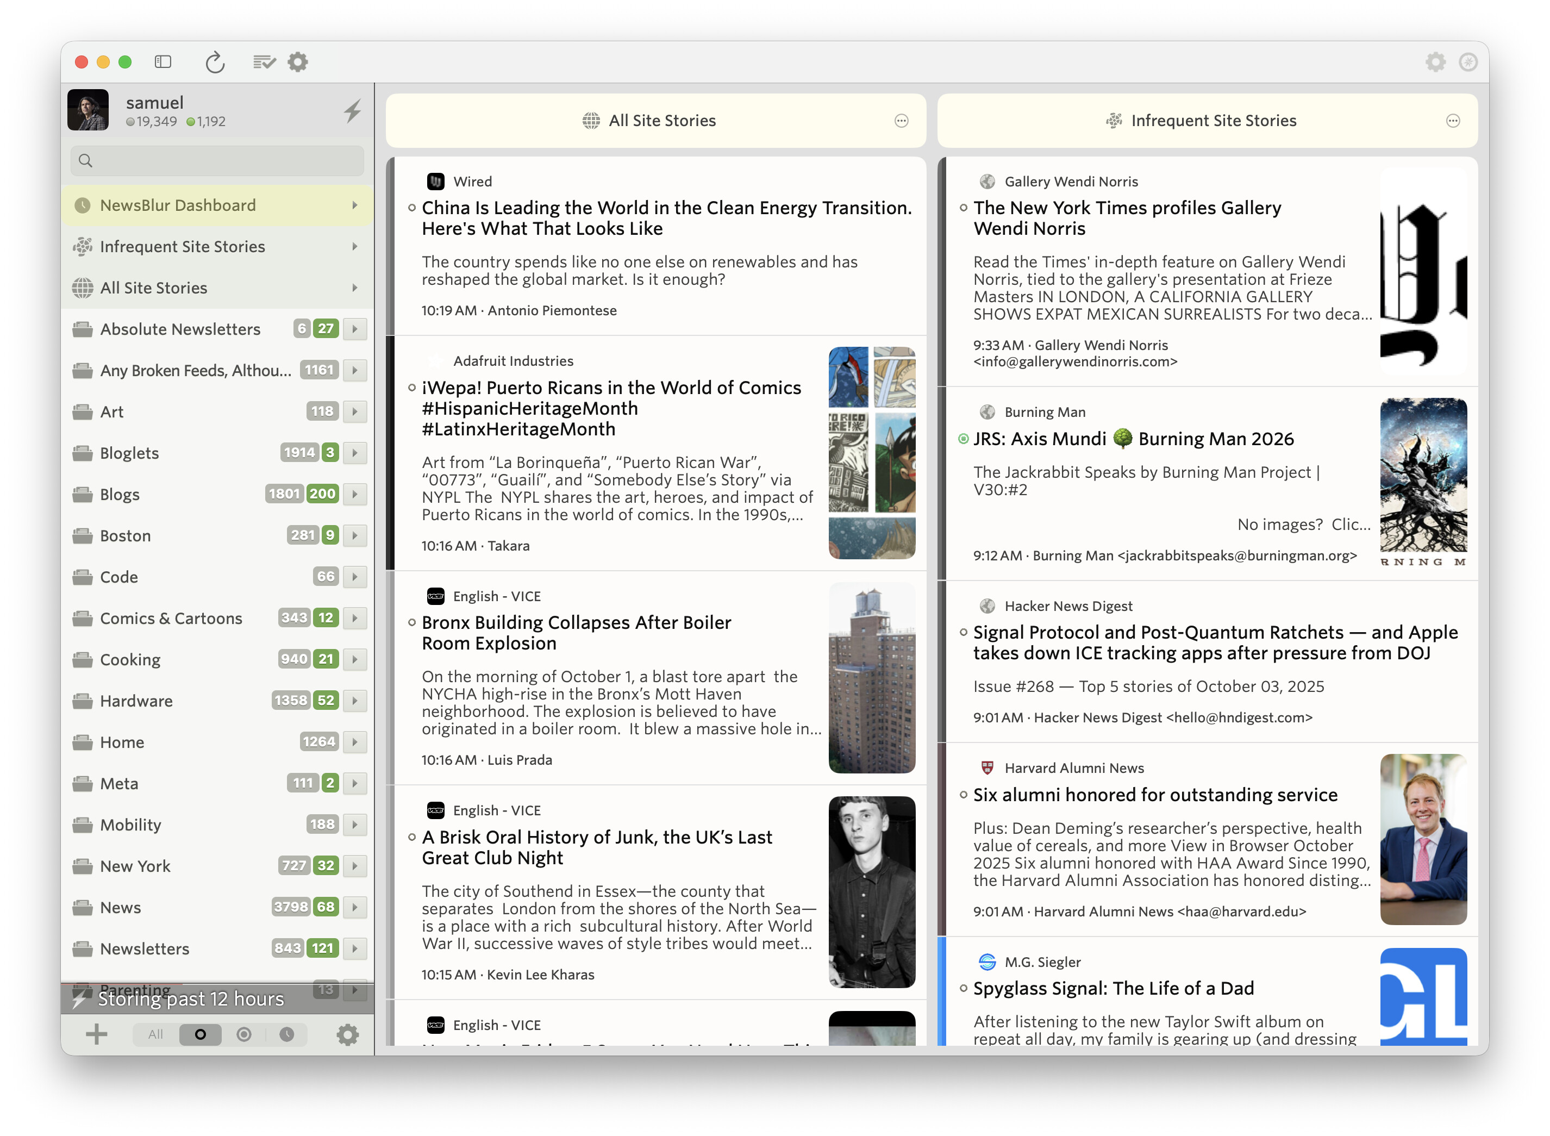
Task: Click the refresh sites toolbar icon
Action: click(x=215, y=62)
